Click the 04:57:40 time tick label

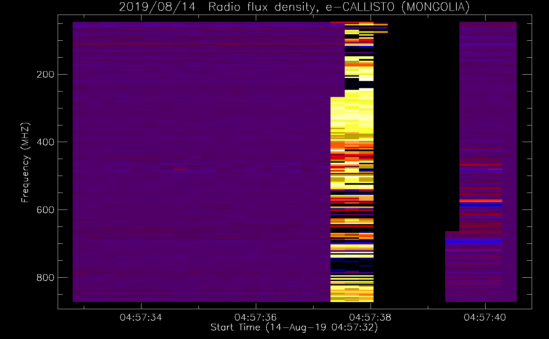[485, 318]
